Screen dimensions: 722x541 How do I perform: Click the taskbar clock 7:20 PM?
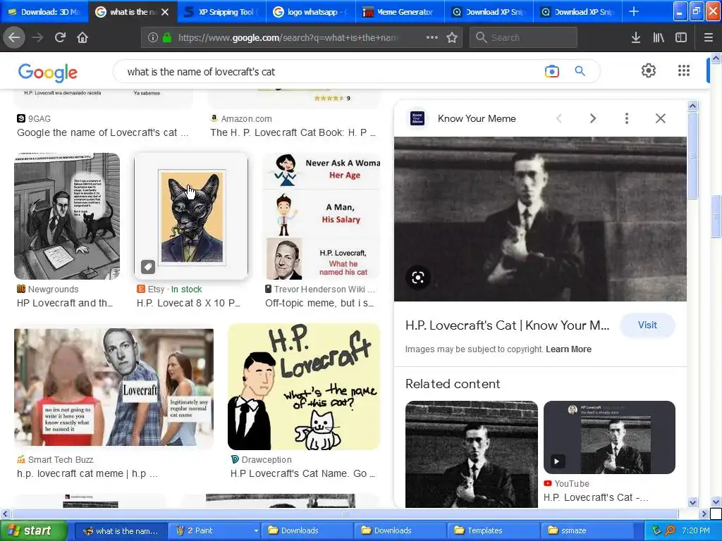pos(696,530)
